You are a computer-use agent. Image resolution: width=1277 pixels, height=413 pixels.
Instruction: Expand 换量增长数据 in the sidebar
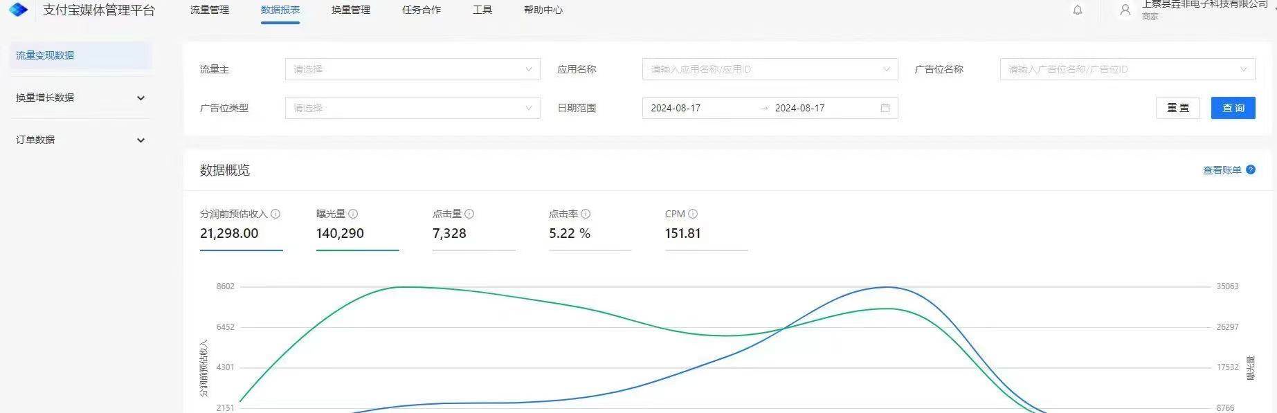point(80,98)
